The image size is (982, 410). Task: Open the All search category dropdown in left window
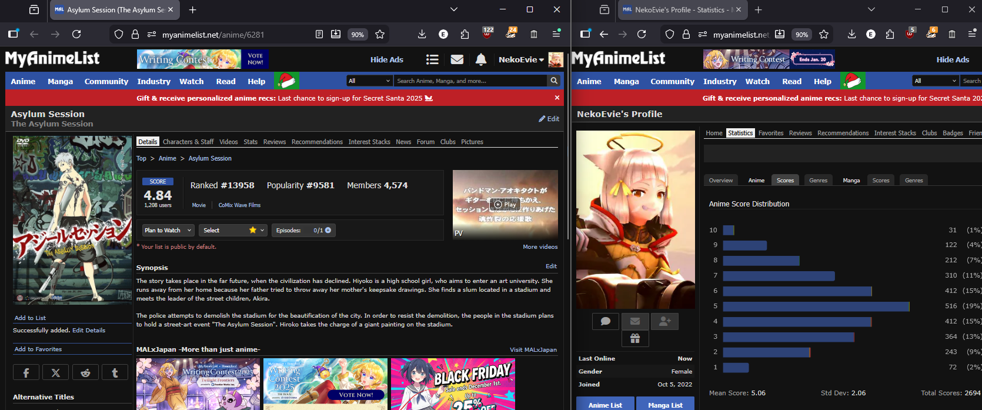click(369, 81)
